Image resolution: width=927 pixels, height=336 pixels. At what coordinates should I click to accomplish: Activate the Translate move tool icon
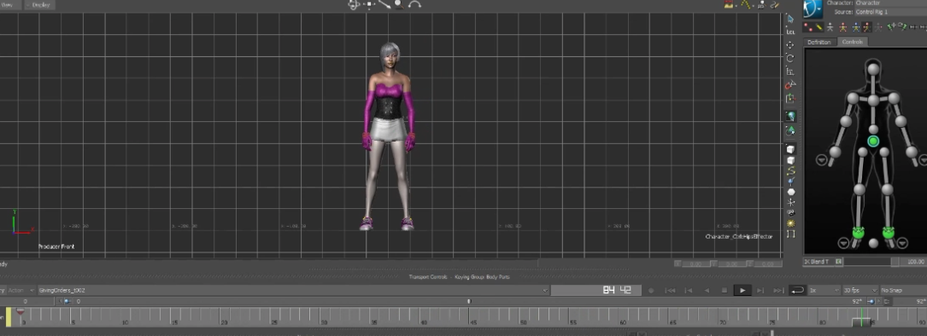click(789, 45)
